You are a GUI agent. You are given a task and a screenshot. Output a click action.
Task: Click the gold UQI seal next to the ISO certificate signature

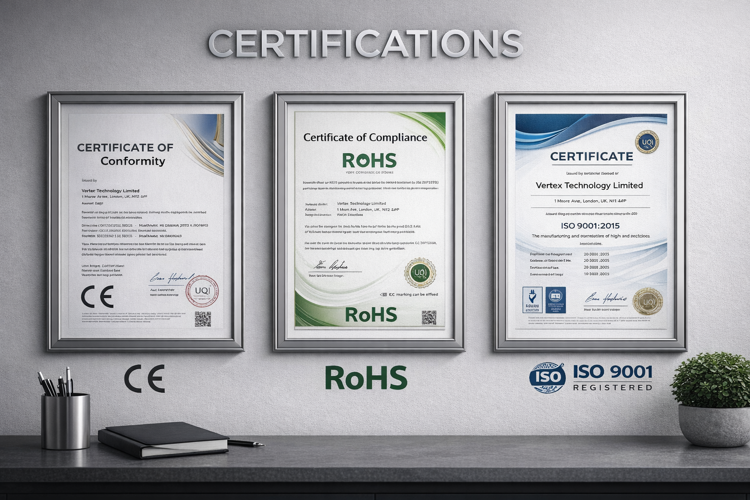pos(647,301)
